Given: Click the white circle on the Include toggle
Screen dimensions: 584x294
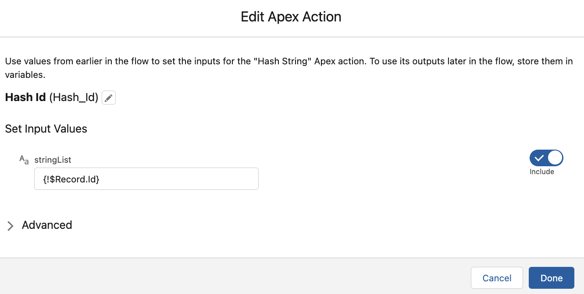Looking at the screenshot, I should tap(555, 158).
